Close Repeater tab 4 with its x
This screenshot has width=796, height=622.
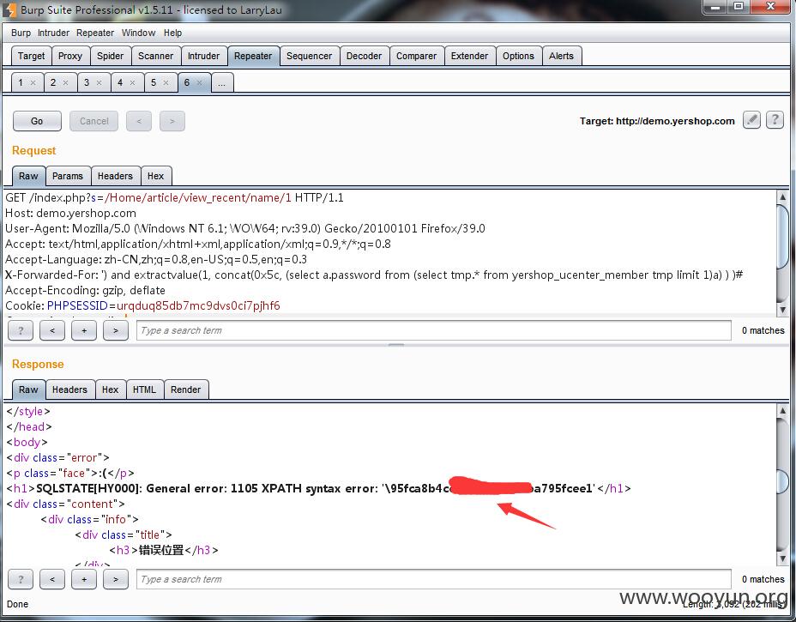tap(132, 82)
